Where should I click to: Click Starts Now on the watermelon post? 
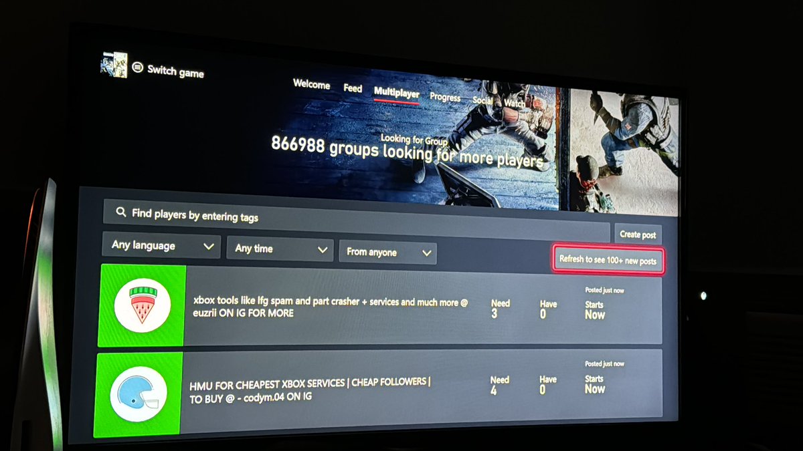click(x=594, y=309)
